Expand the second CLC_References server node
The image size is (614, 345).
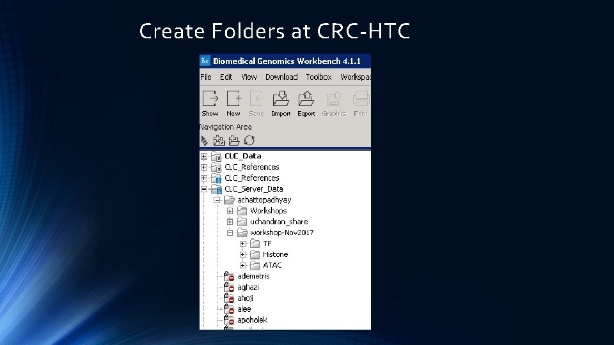click(204, 178)
